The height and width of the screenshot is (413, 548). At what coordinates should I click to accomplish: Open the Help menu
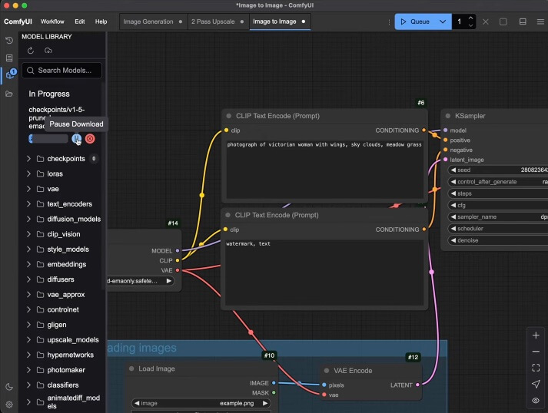[x=101, y=21]
